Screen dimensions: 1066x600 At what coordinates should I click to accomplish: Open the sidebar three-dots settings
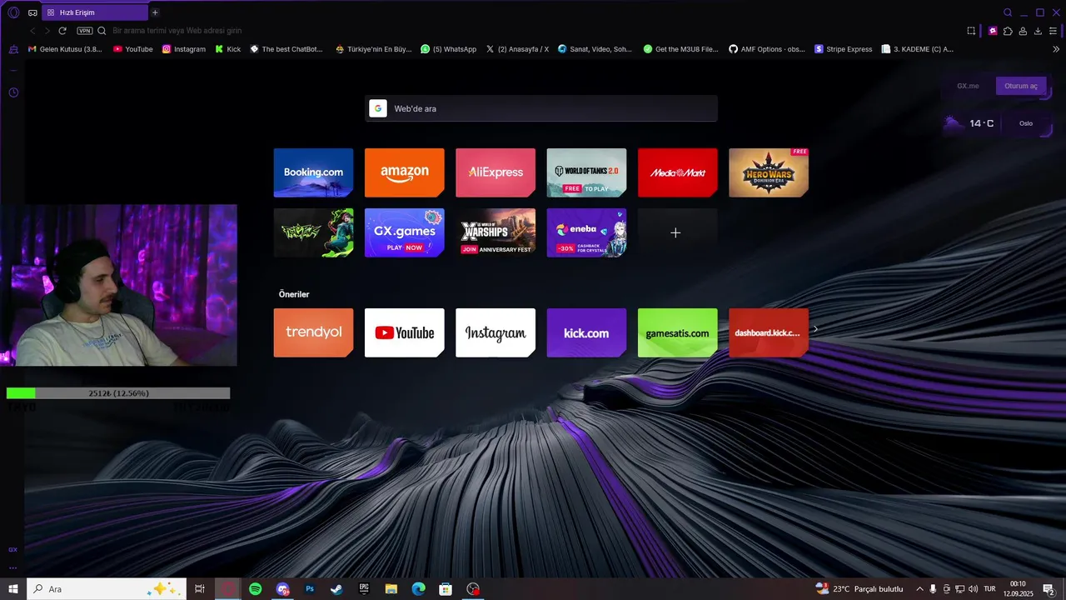[12, 567]
